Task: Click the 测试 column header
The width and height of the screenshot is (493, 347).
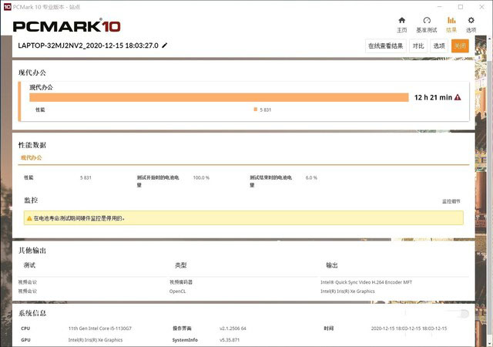Action: pos(29,265)
